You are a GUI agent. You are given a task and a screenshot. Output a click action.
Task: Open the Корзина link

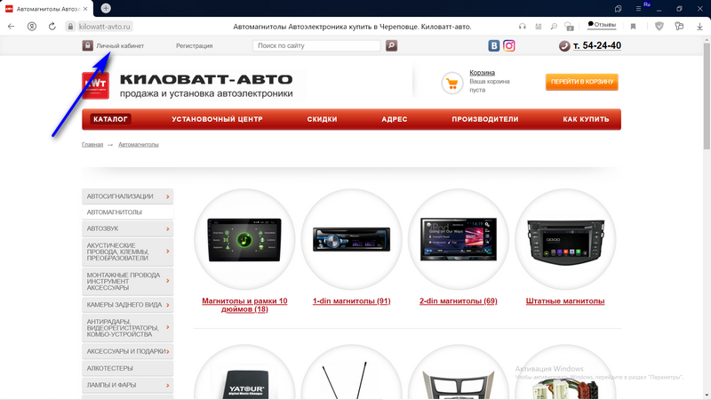[482, 73]
